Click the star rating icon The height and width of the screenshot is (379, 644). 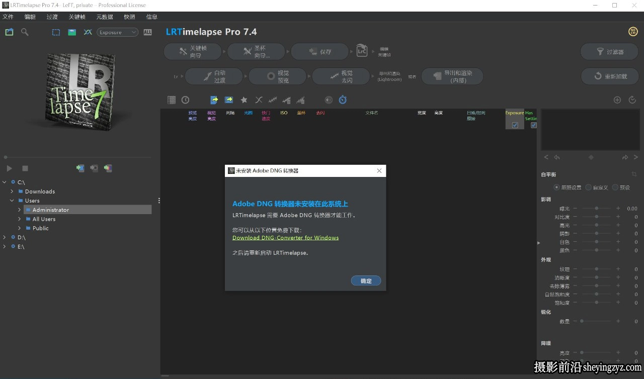pos(244,100)
